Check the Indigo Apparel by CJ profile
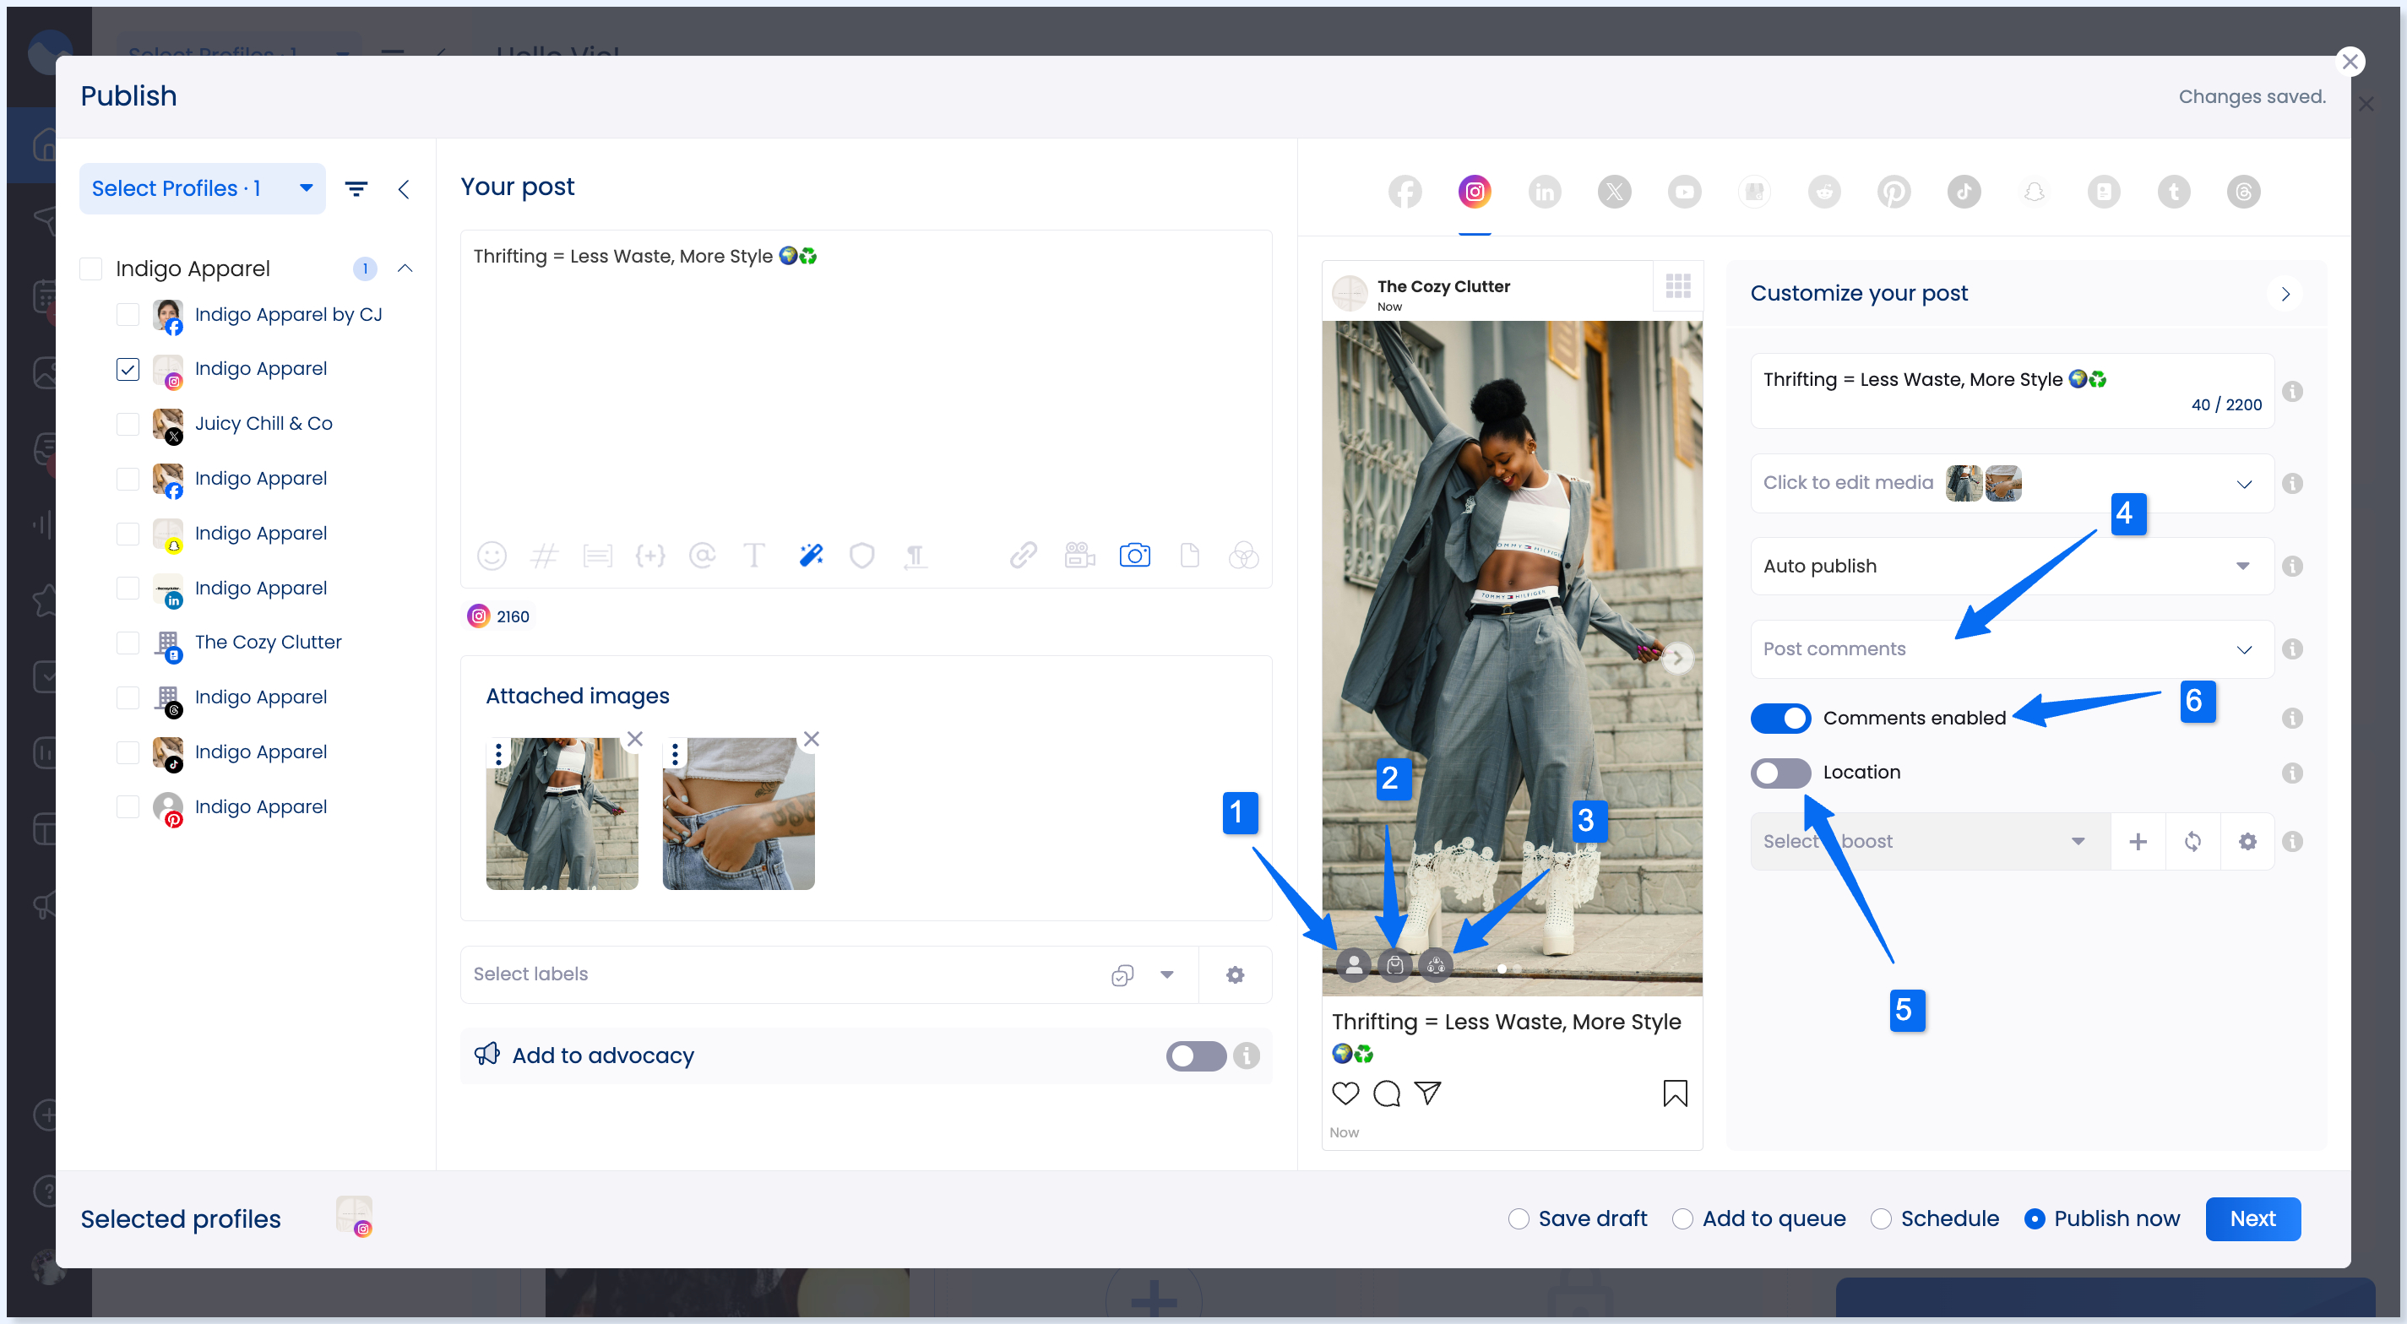This screenshot has width=2407, height=1324. (x=128, y=315)
